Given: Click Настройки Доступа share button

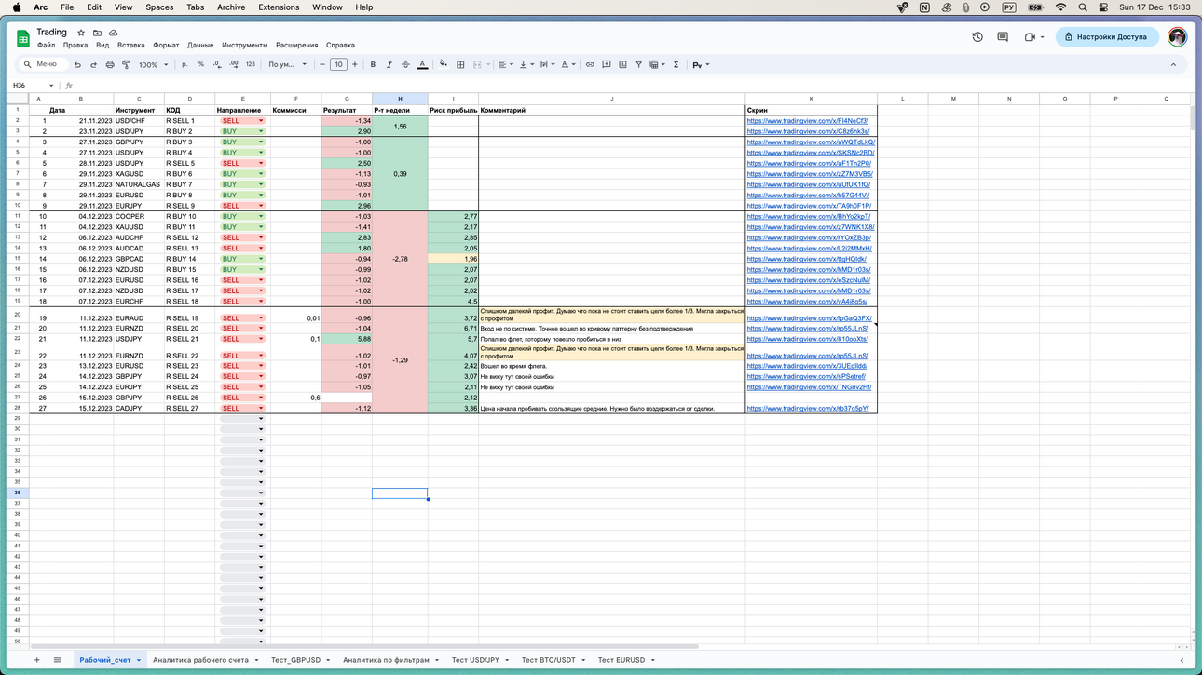Looking at the screenshot, I should [1107, 37].
